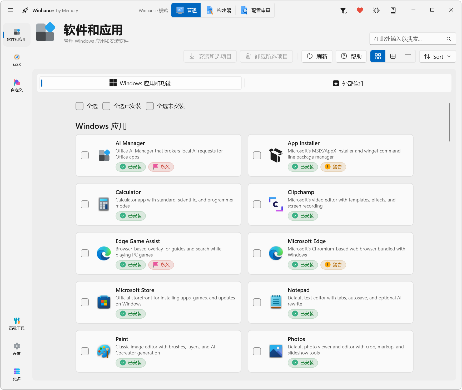Check Select All Installed (全选已安装)
462x390 pixels.
click(x=106, y=106)
